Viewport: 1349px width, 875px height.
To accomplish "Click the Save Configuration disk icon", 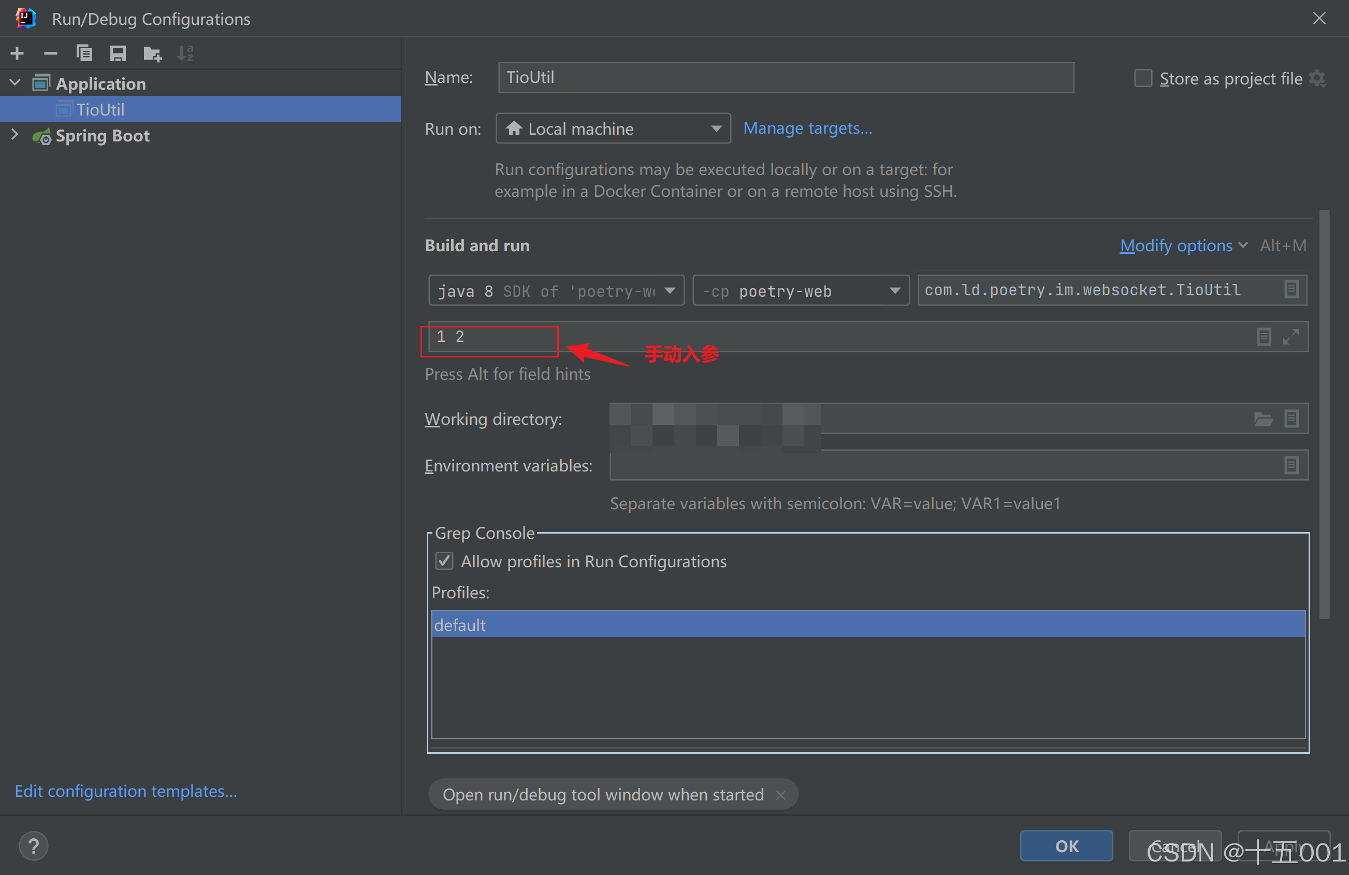I will (118, 54).
